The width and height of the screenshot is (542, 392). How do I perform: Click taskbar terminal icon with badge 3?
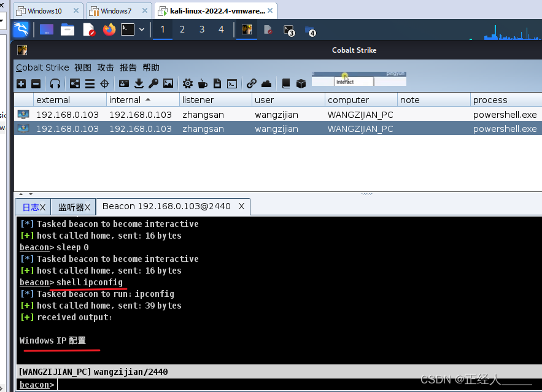coord(289,31)
